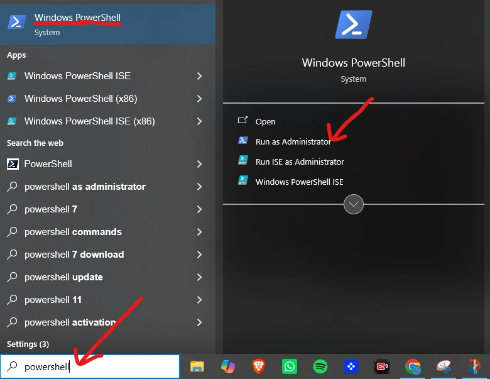Click Windows PowerShell ISE (x86) icon

point(12,121)
